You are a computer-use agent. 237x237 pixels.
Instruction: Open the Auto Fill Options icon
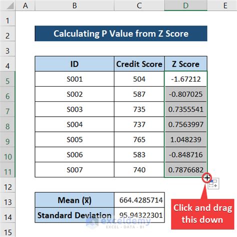coord(213,184)
